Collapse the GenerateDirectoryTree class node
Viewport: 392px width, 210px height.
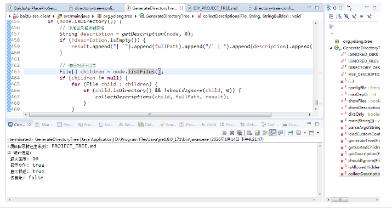[331, 48]
